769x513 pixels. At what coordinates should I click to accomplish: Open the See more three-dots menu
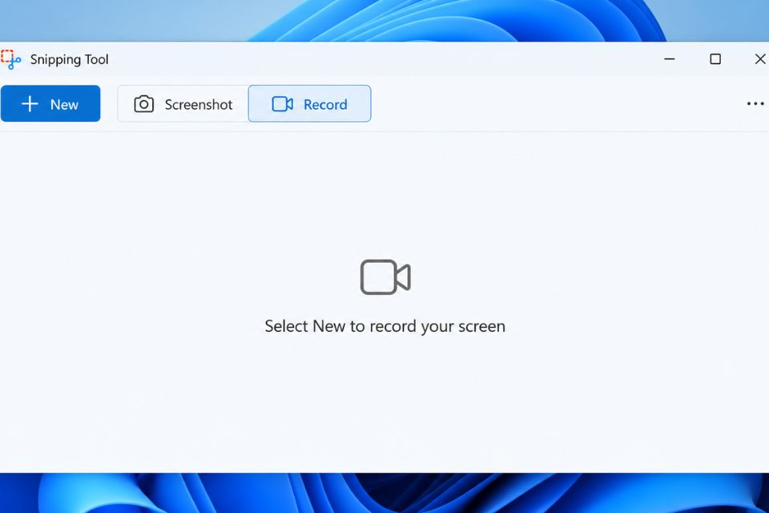[x=755, y=103]
